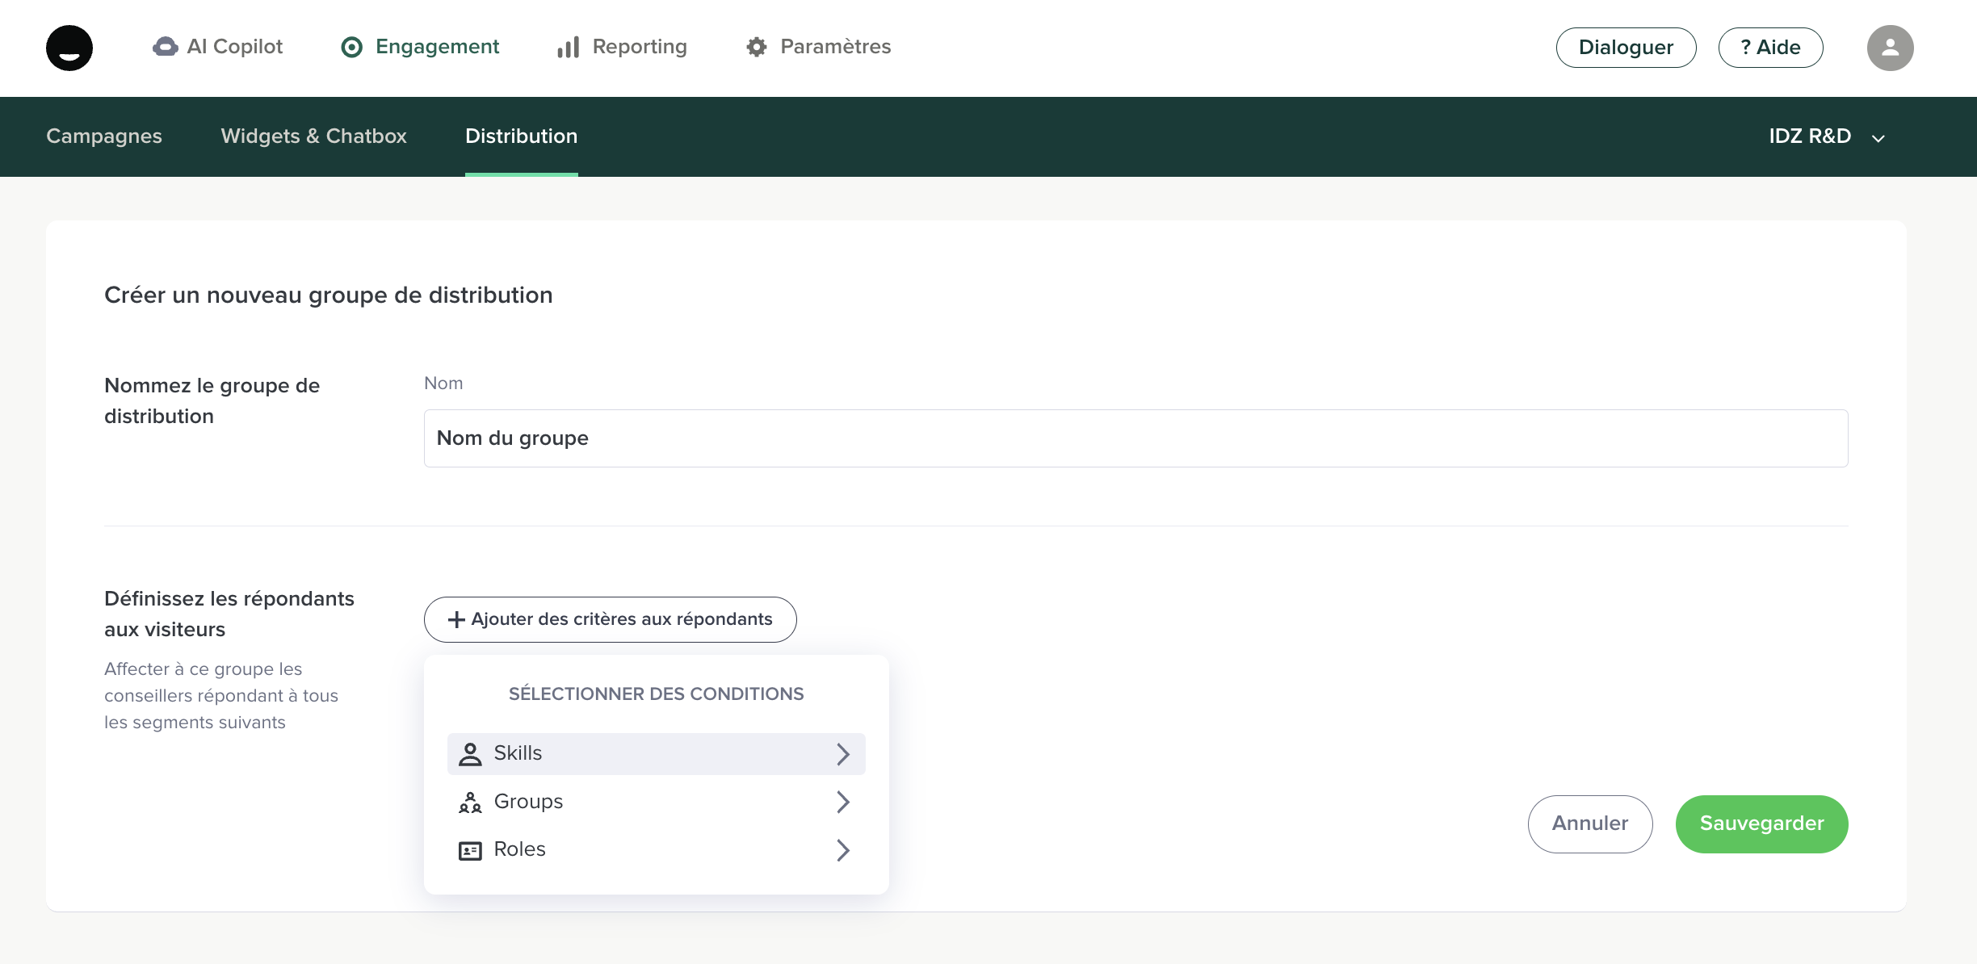Click the Sauvegarder button
The width and height of the screenshot is (1977, 964).
pos(1761,824)
